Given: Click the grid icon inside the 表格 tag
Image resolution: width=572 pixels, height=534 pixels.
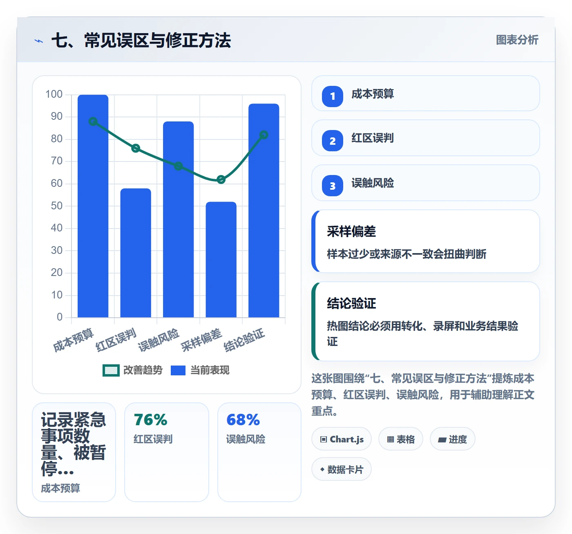Looking at the screenshot, I should pos(391,440).
